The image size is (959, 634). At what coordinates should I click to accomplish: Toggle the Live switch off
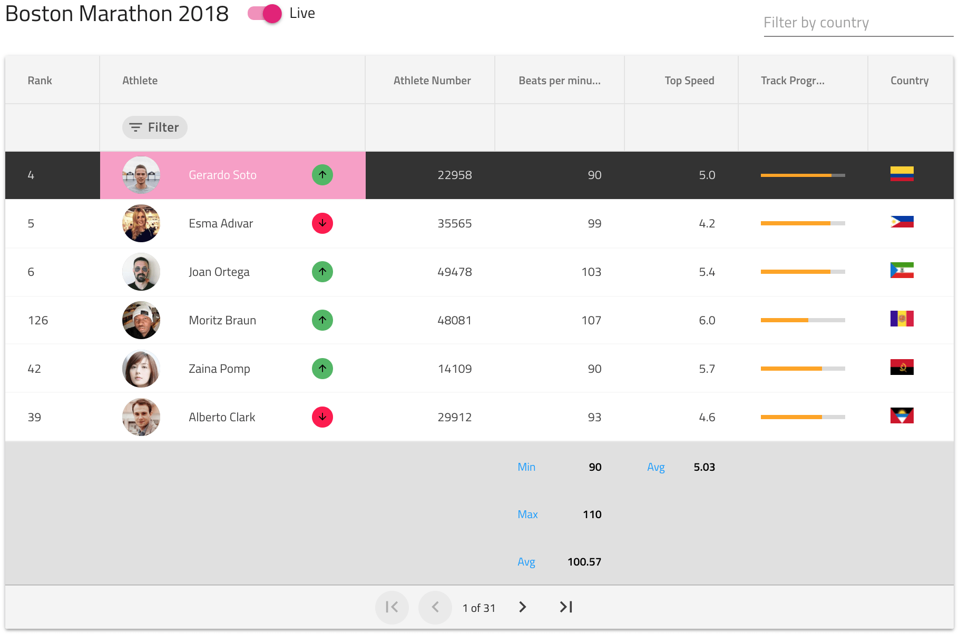point(266,14)
